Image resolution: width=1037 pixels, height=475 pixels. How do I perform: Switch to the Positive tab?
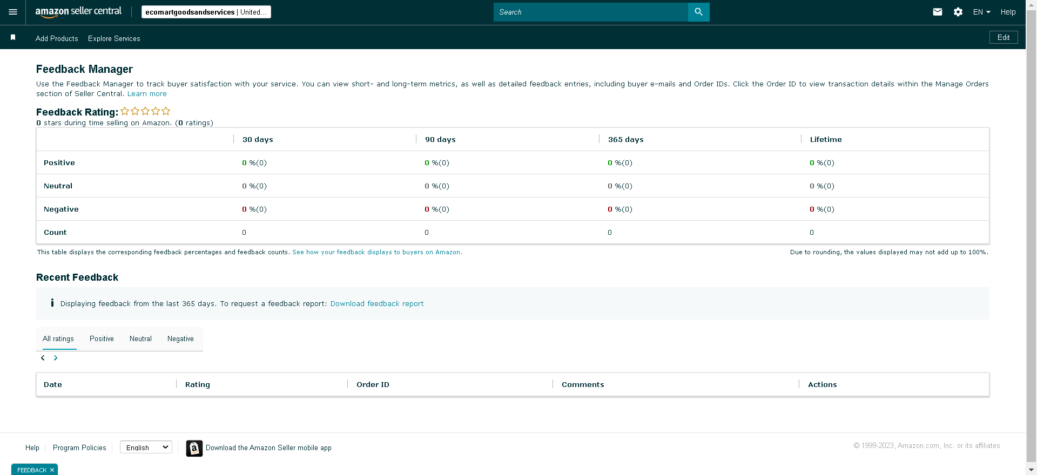102,339
